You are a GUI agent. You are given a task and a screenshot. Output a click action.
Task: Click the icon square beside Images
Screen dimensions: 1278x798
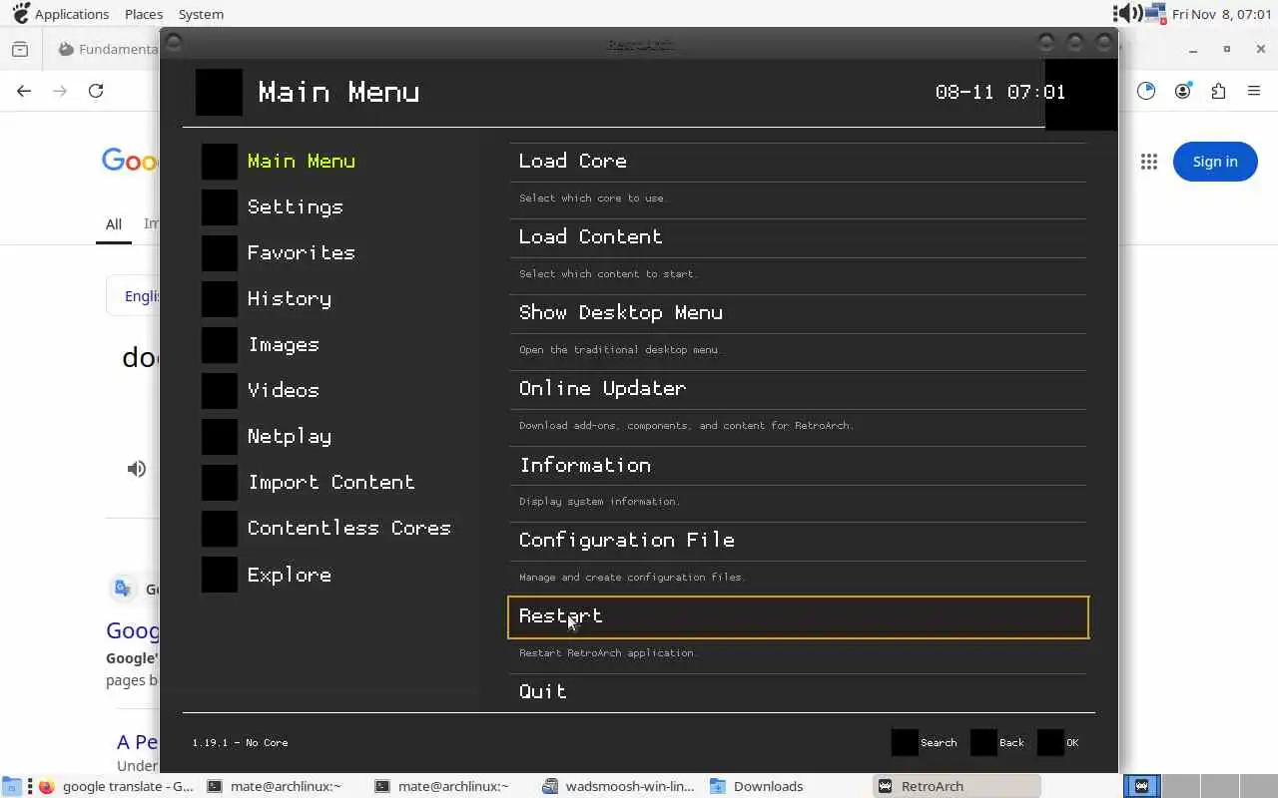click(220, 345)
